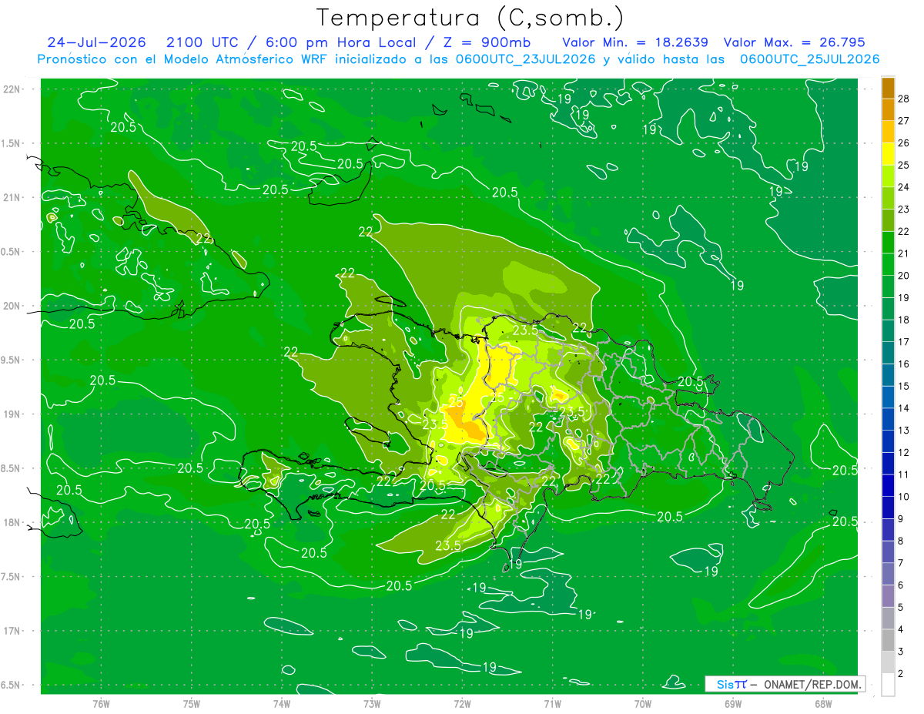Click the longitude axis label "72W"

coord(462,704)
